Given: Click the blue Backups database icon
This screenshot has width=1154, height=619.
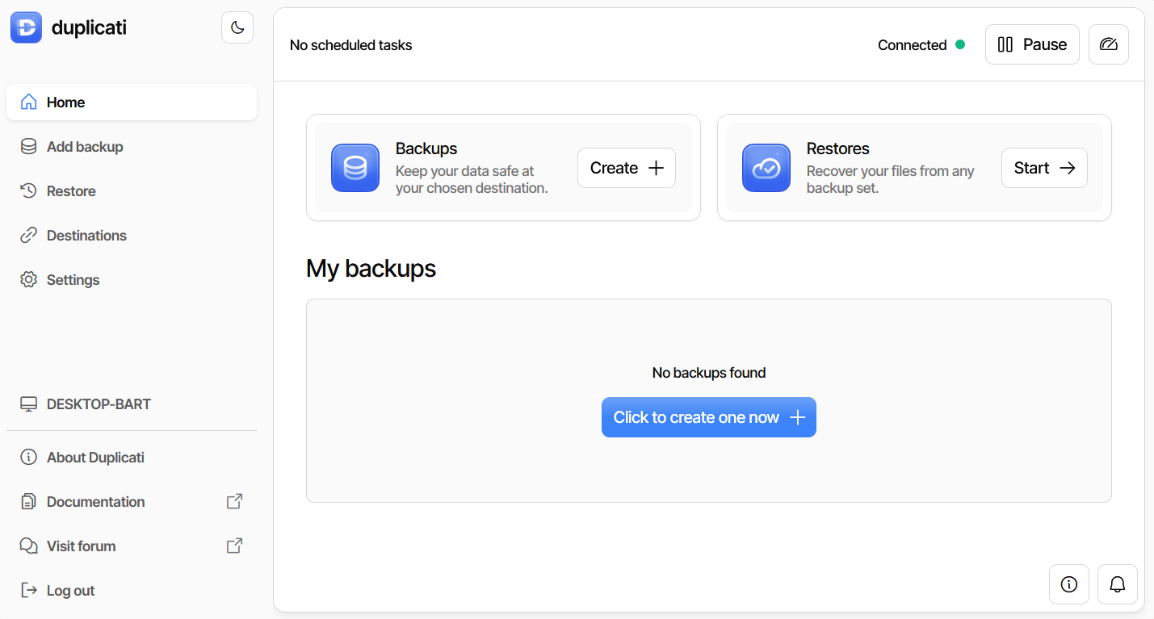Looking at the screenshot, I should click(355, 168).
